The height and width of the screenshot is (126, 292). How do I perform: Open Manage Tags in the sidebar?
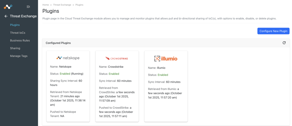[19, 56]
